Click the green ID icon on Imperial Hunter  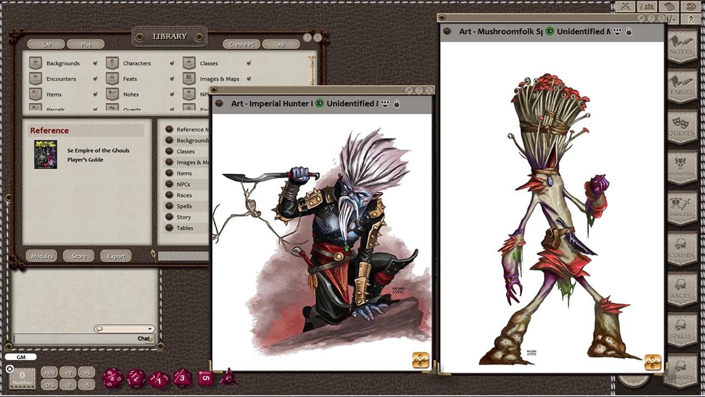(x=319, y=104)
